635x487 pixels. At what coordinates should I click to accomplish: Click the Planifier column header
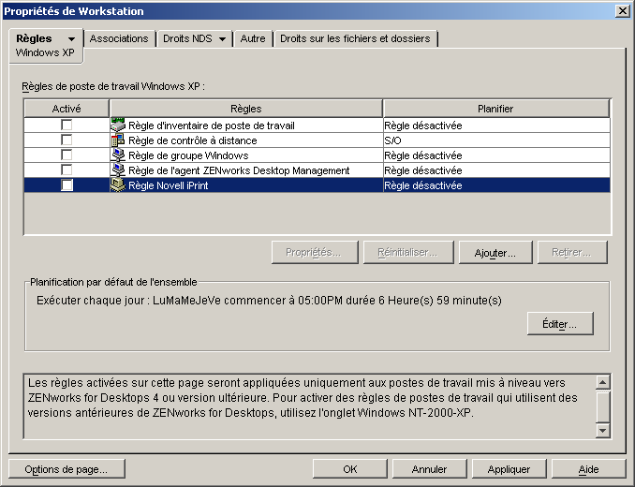point(495,109)
